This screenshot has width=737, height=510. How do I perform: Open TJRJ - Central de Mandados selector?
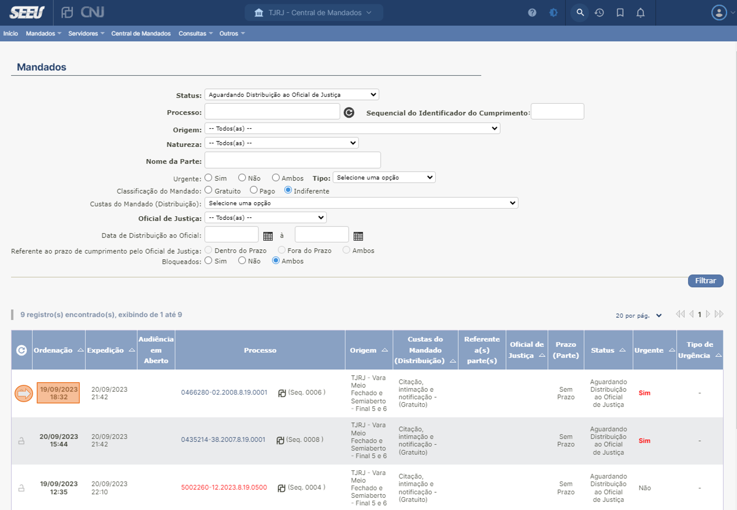click(314, 13)
